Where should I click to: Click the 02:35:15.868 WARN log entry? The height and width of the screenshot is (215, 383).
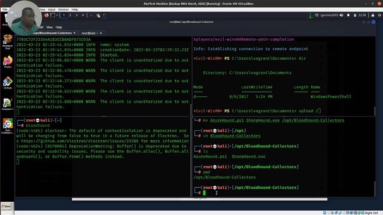pyautogui.click(x=102, y=104)
